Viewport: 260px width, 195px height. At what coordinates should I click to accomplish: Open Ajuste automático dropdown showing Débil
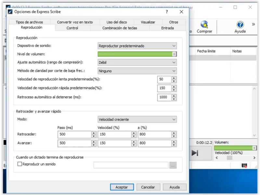137,62
